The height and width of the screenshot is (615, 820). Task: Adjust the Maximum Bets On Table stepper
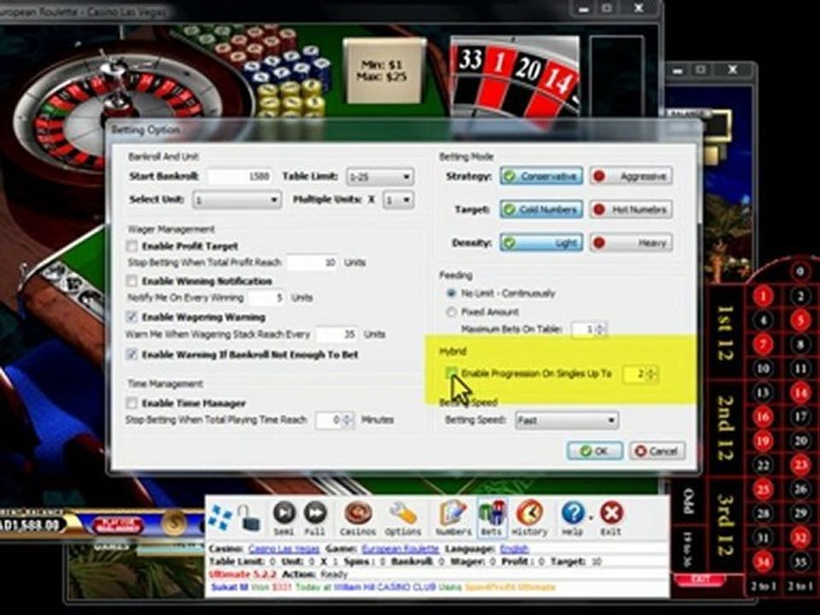(600, 330)
